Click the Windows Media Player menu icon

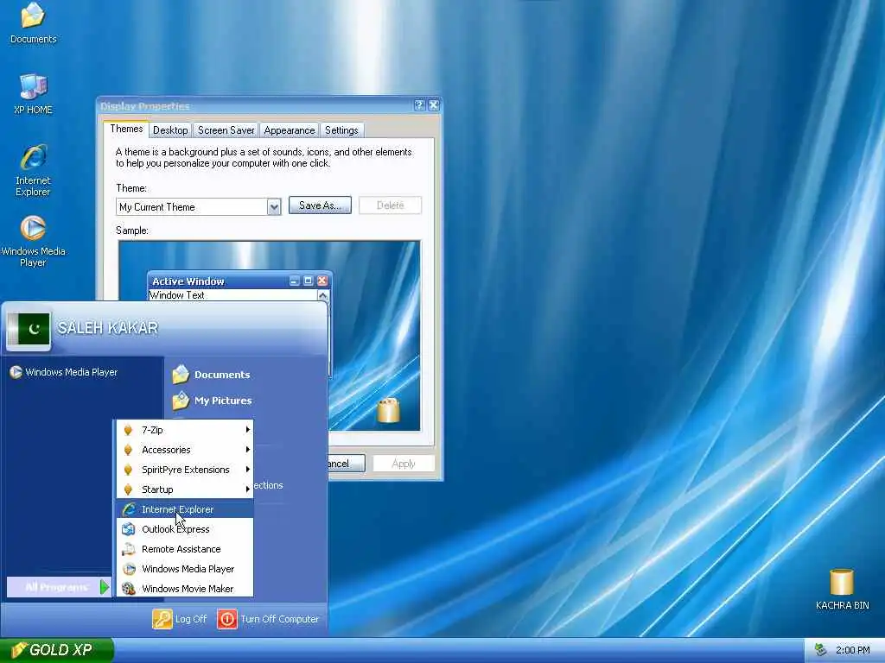(x=129, y=568)
